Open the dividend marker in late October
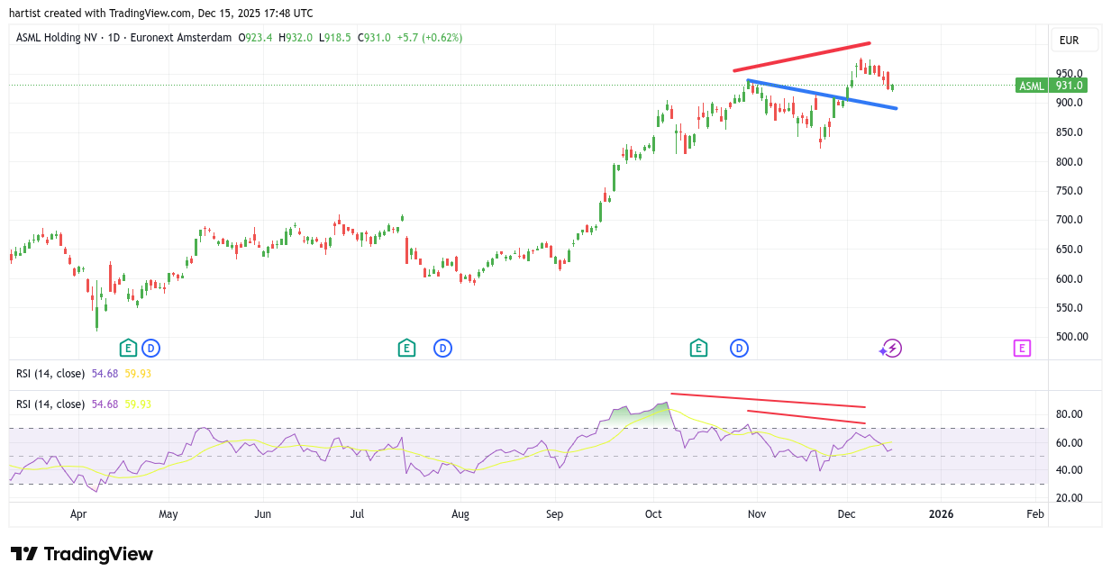This screenshot has width=1111, height=581. 739,348
